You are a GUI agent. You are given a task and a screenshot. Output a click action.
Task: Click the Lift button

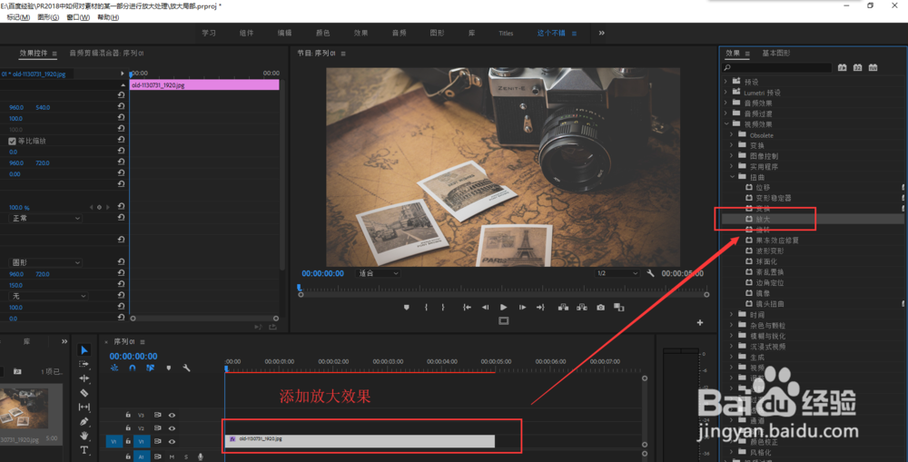[563, 308]
